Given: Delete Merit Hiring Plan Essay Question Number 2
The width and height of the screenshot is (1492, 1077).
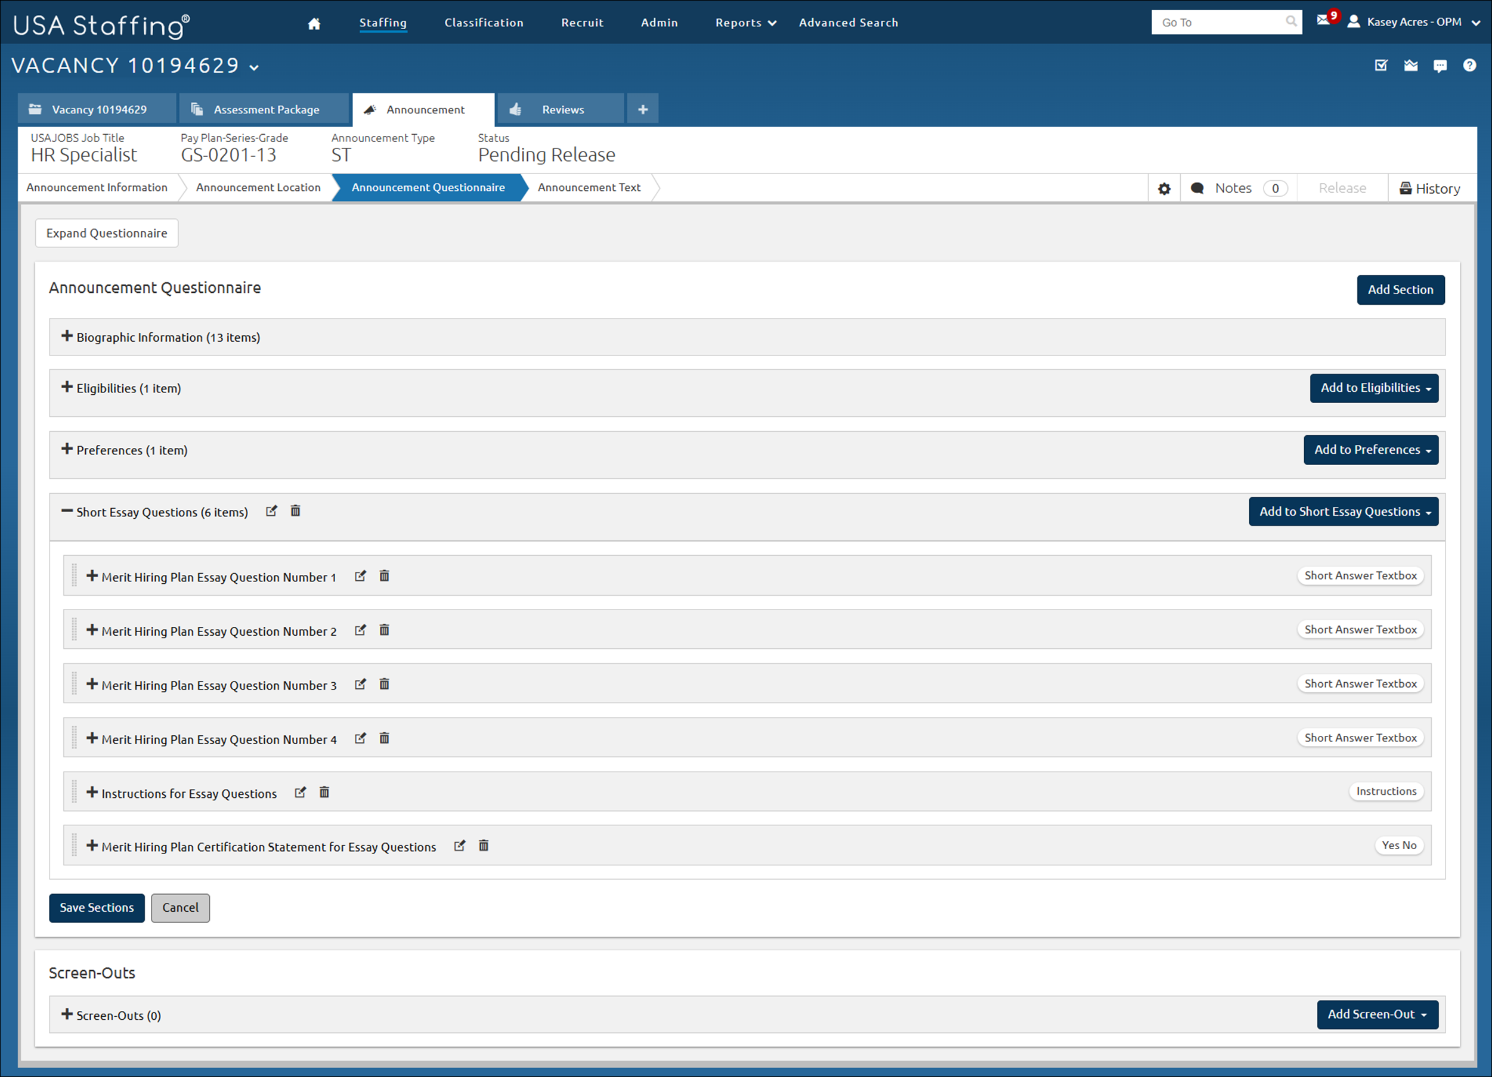Looking at the screenshot, I should tap(384, 630).
